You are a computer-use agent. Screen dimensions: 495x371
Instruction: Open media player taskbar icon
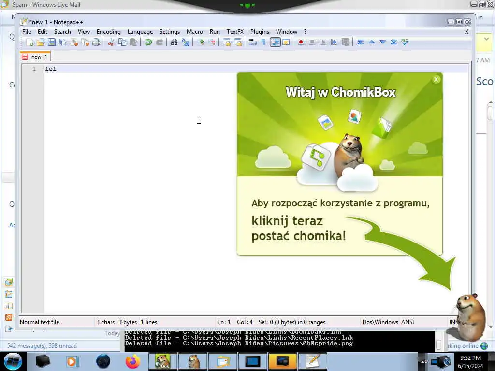pyautogui.click(x=72, y=361)
